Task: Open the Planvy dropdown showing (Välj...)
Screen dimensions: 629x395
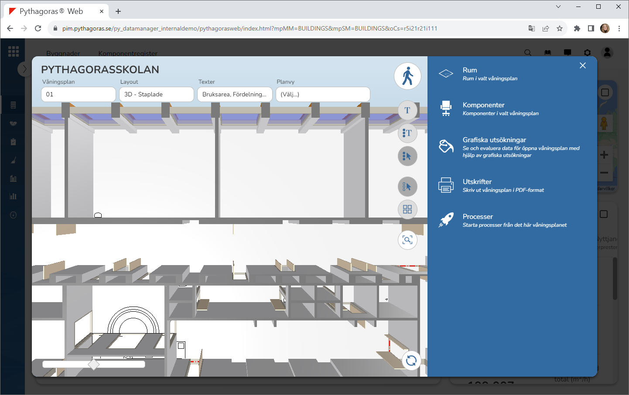Action: 323,94
